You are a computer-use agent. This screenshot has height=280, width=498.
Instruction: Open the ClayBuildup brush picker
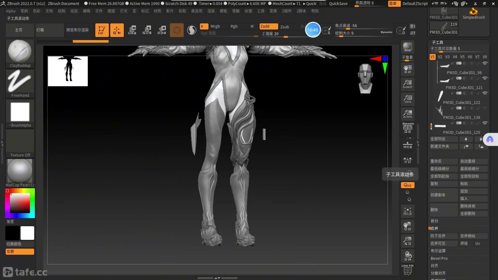tap(20, 53)
